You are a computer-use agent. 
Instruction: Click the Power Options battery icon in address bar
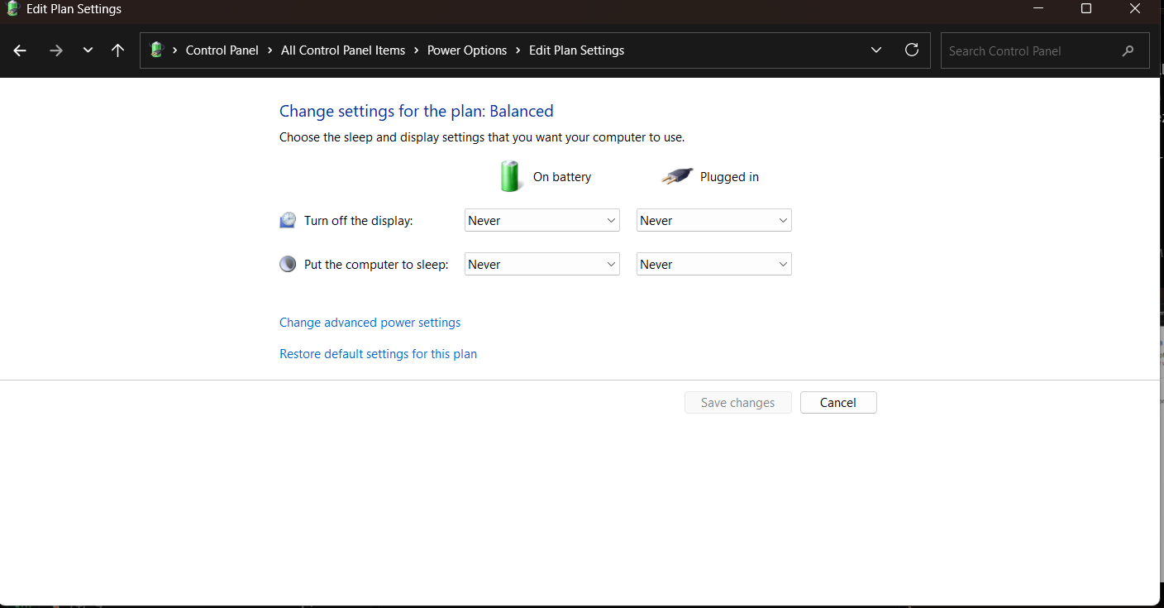(157, 50)
